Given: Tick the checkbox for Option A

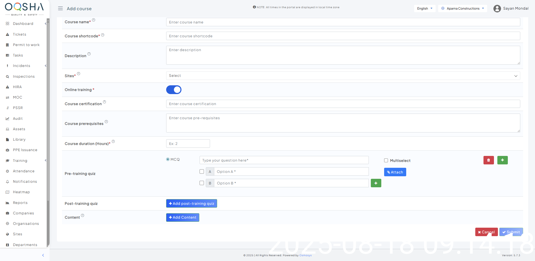Looking at the screenshot, I should 202,171.
